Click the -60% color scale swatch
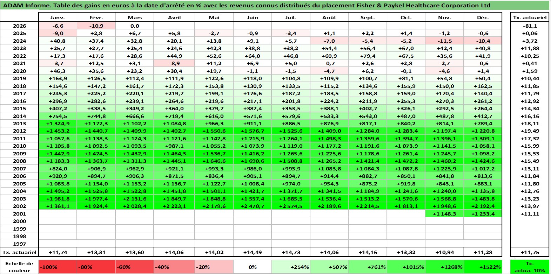The width and height of the screenshot is (551, 274). (x=135, y=267)
